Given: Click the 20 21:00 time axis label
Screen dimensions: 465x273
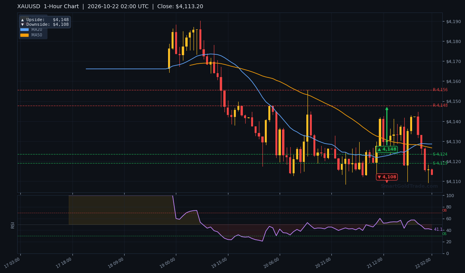Looking at the screenshot, I should 324,263.
